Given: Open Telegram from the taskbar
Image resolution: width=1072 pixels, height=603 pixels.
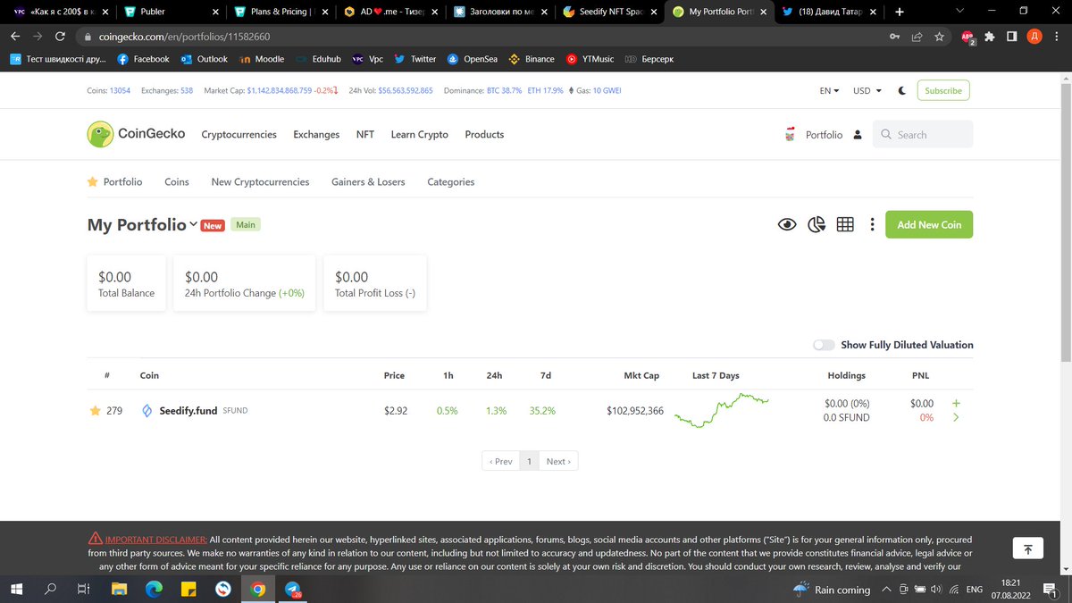Looking at the screenshot, I should pyautogui.click(x=293, y=589).
